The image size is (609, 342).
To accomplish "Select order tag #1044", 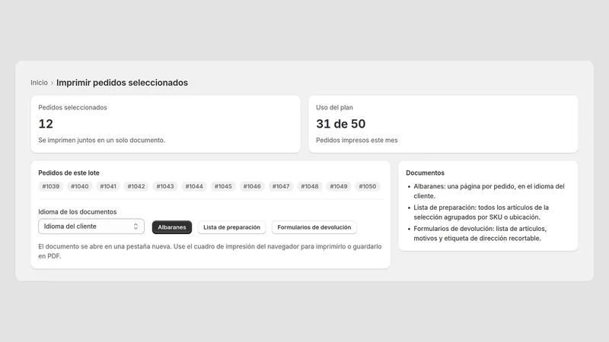I will click(x=194, y=186).
